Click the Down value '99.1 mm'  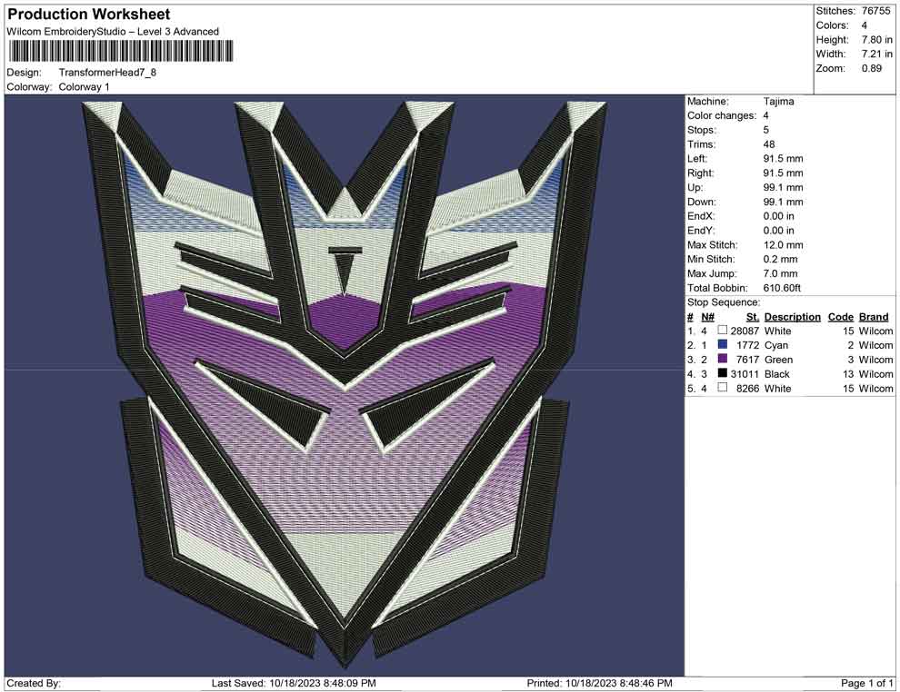pos(783,202)
